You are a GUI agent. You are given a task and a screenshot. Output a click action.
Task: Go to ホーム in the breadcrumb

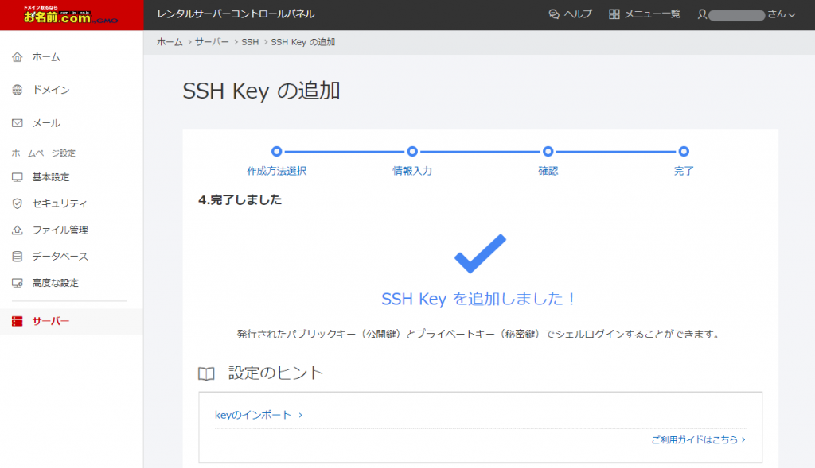170,42
